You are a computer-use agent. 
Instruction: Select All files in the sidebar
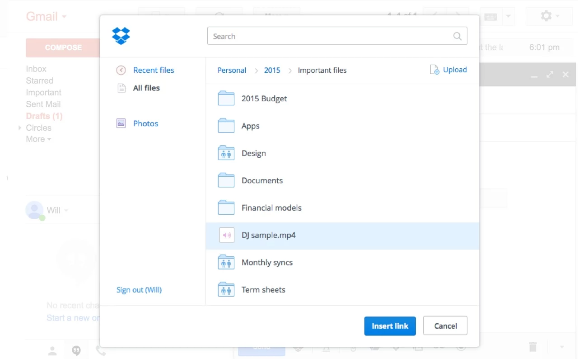[146, 88]
